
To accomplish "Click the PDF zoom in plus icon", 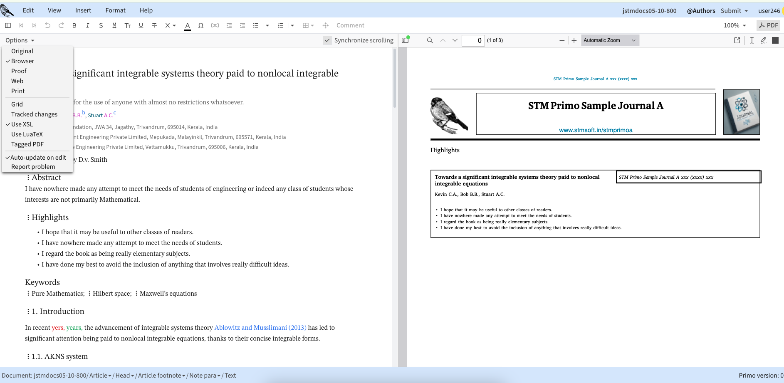I will 574,40.
